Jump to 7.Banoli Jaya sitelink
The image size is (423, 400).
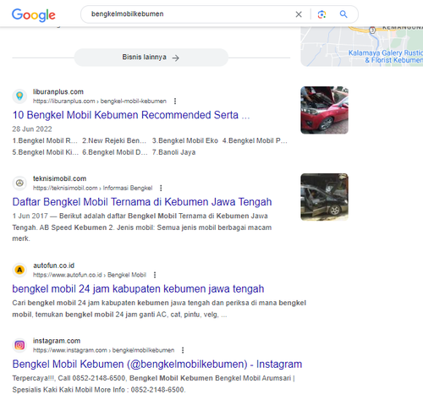(173, 152)
